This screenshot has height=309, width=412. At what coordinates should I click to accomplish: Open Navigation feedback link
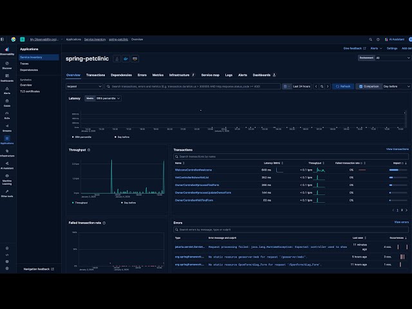[39, 269]
